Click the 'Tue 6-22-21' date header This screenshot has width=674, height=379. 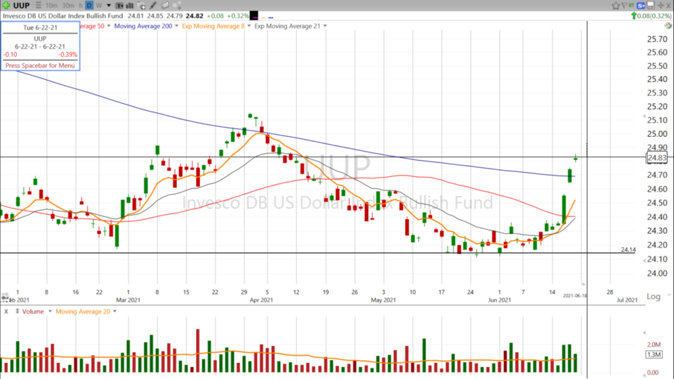point(40,27)
